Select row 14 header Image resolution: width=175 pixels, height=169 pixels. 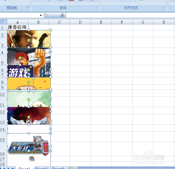(3, 128)
